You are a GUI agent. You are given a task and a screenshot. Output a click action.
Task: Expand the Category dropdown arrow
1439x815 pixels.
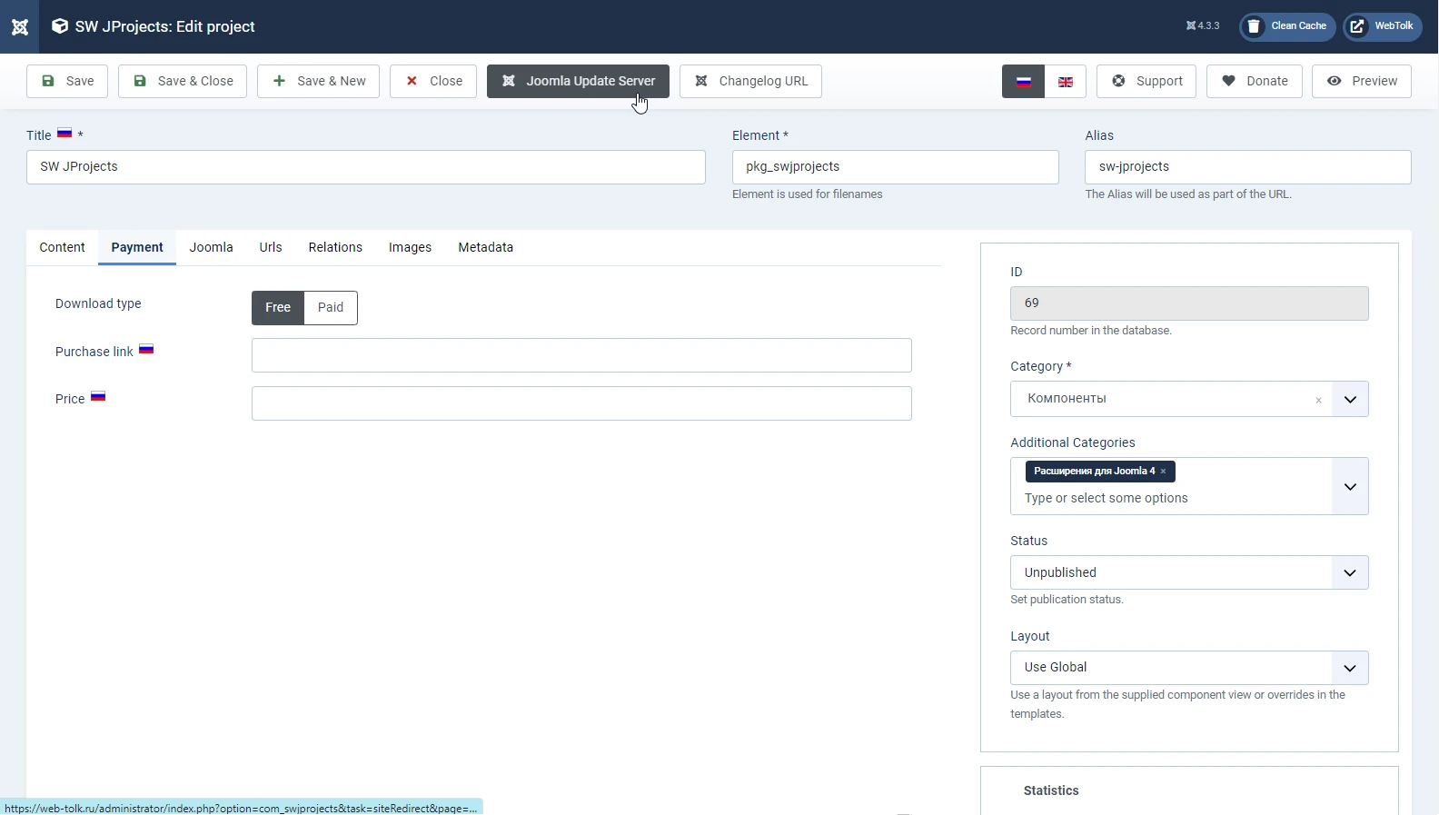[1350, 400]
